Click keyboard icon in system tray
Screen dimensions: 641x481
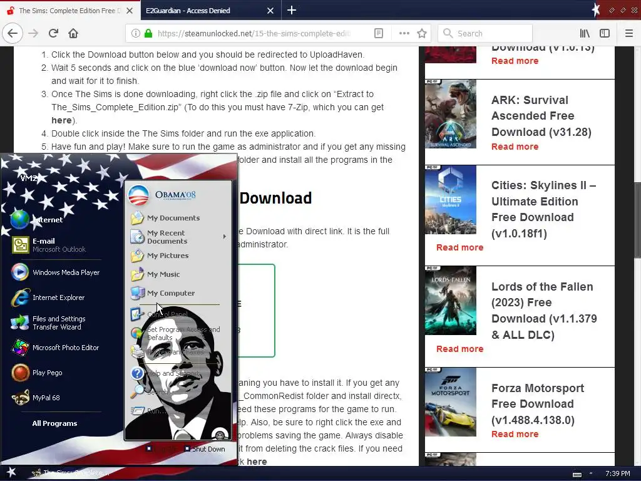coord(577,474)
